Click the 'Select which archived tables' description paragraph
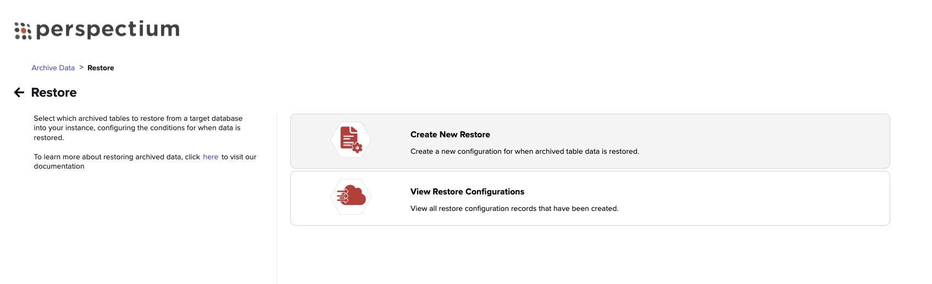 coord(138,128)
